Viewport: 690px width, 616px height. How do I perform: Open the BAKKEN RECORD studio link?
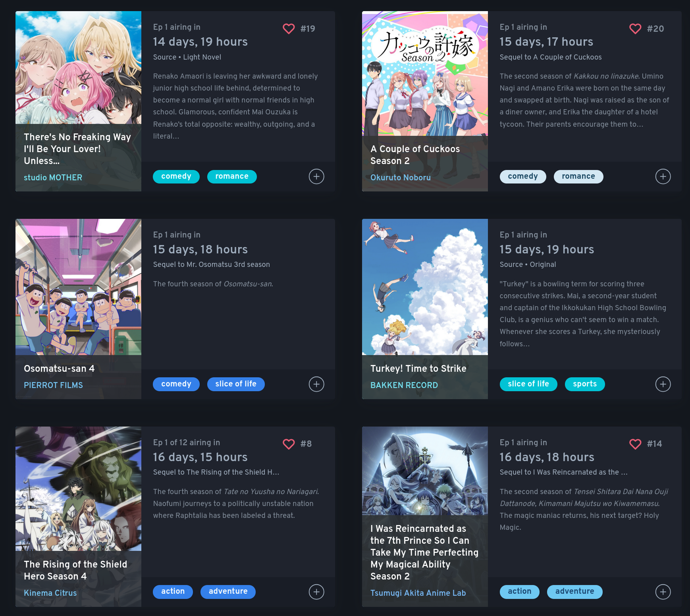[x=404, y=385]
